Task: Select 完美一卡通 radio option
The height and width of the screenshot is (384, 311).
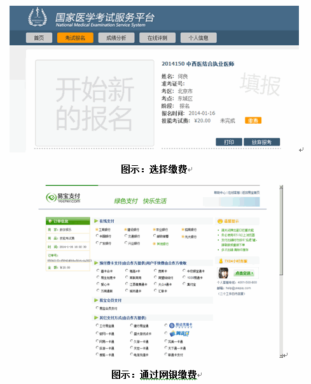Action: (x=166, y=341)
